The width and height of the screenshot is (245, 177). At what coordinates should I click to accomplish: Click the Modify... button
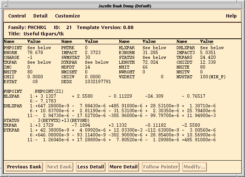click(194, 167)
